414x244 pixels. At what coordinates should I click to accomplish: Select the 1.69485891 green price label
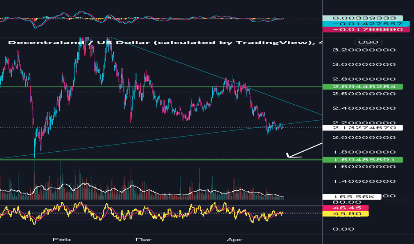coord(362,160)
